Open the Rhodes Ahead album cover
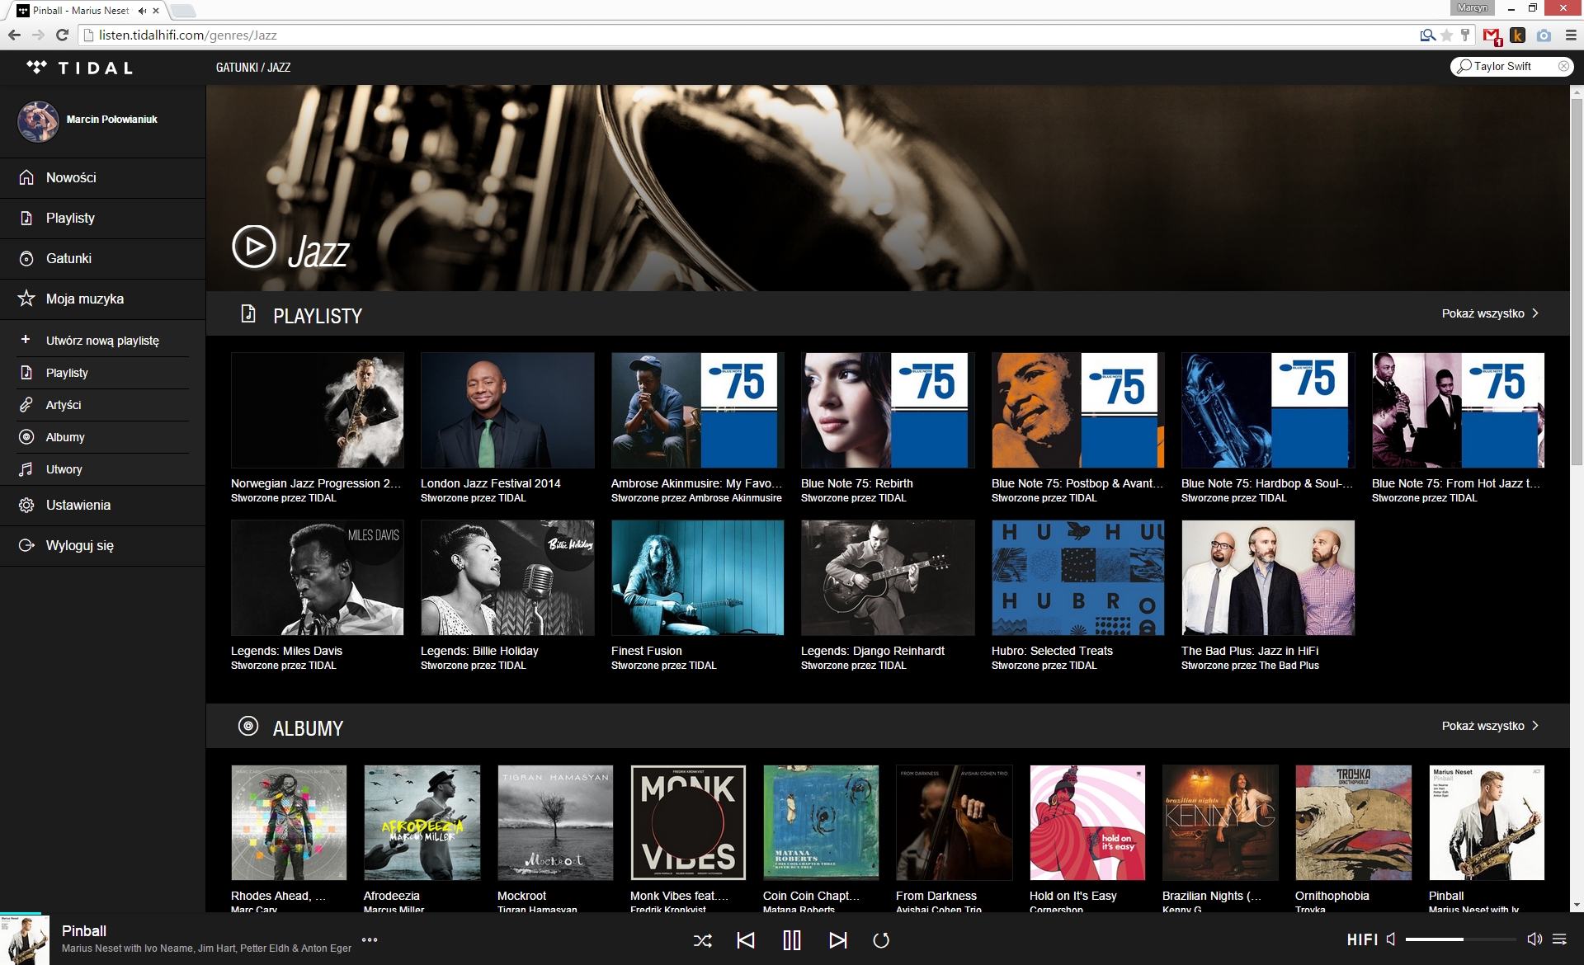This screenshot has height=965, width=1584. click(x=289, y=823)
